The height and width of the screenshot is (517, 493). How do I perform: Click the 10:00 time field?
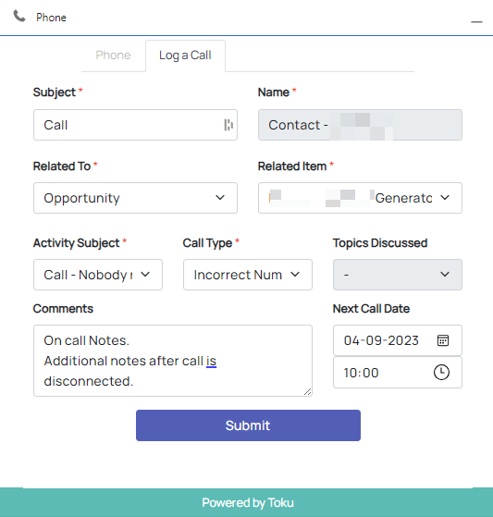point(398,372)
